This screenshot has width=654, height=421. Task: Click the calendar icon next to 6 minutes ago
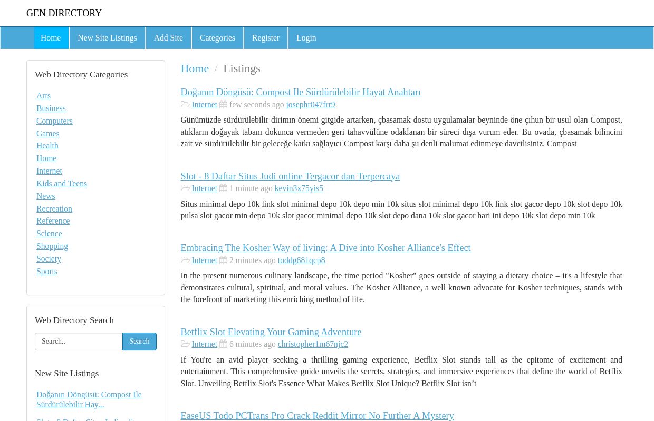[223, 344]
